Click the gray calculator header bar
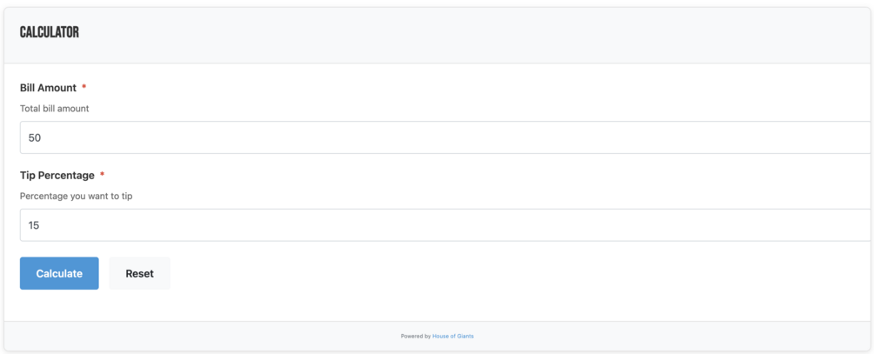 pos(438,36)
